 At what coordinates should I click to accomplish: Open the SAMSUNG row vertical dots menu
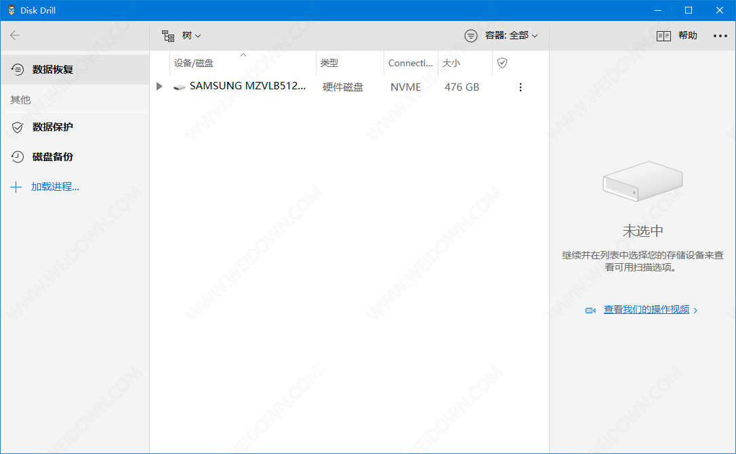click(x=520, y=87)
